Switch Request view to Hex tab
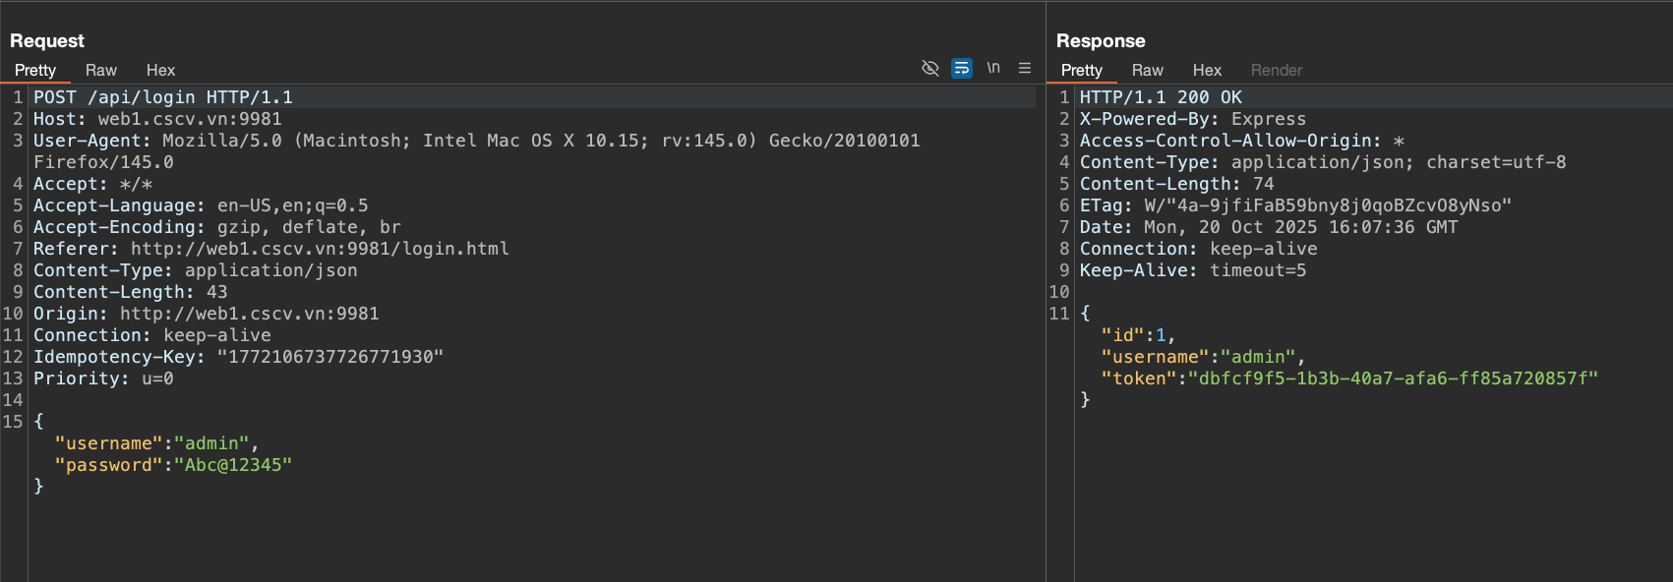 point(160,70)
